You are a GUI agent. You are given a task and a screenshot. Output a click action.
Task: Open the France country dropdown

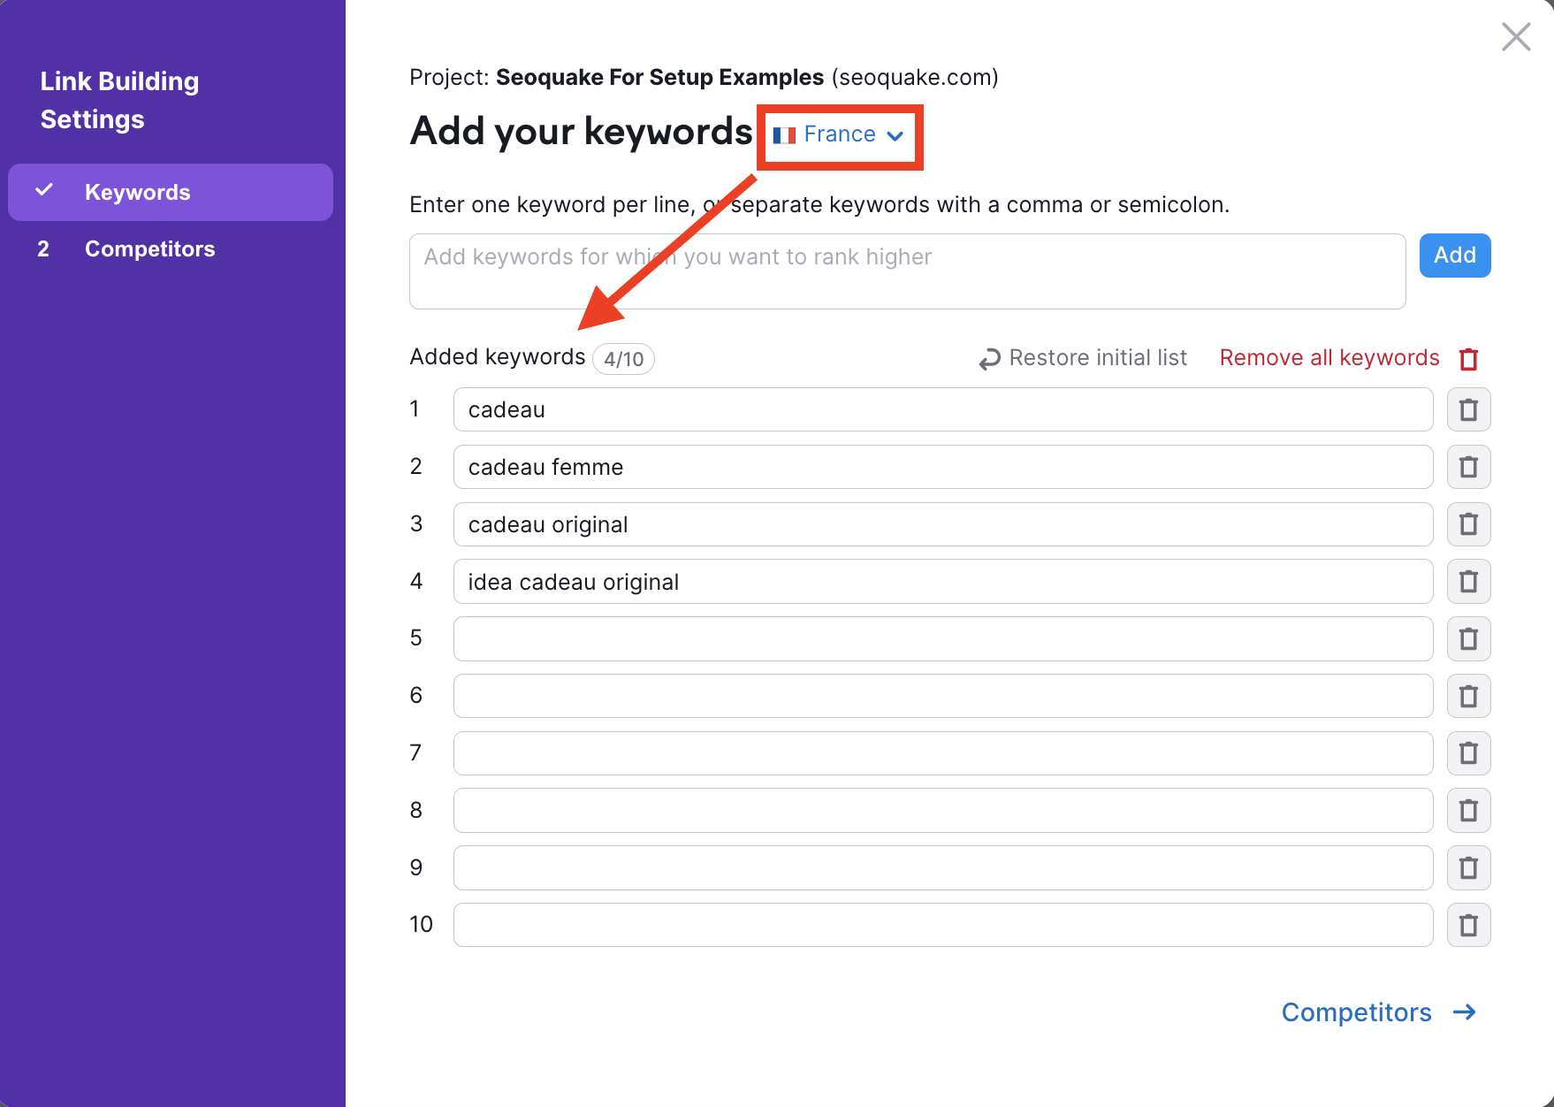tap(838, 135)
